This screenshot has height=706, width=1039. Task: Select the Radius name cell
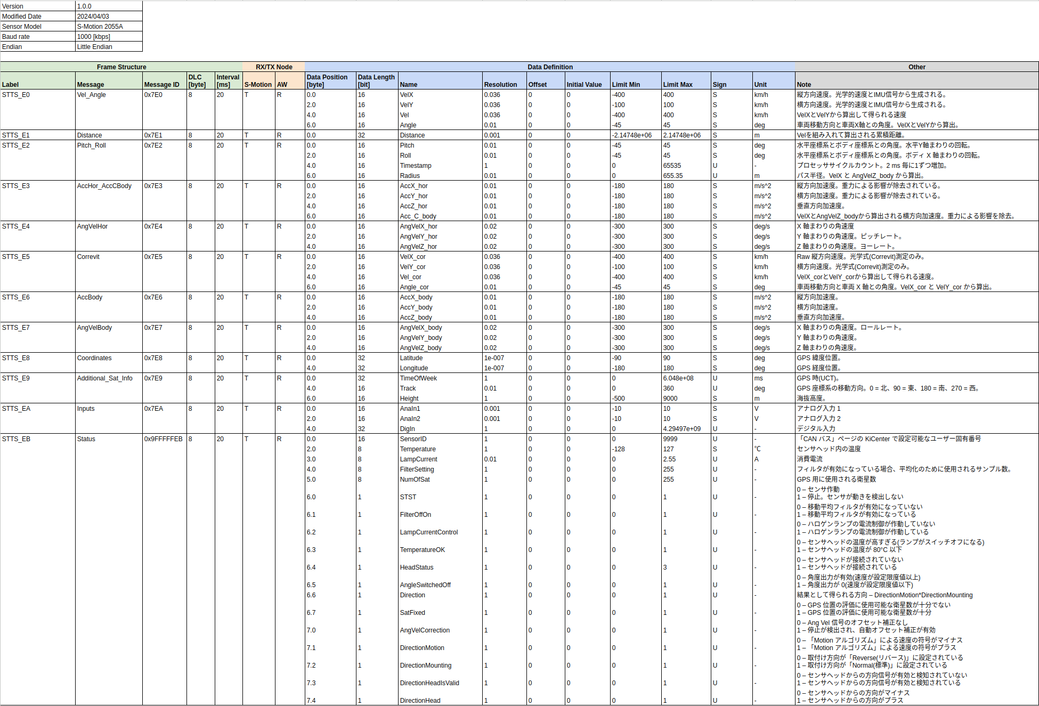[440, 176]
